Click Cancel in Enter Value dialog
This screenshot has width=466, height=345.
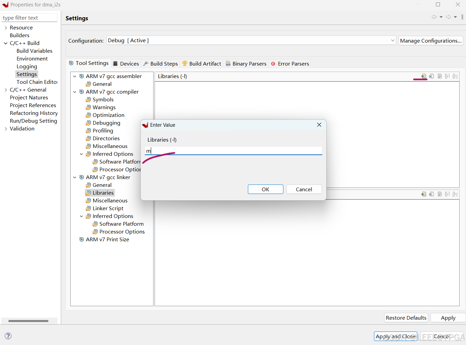coord(304,189)
